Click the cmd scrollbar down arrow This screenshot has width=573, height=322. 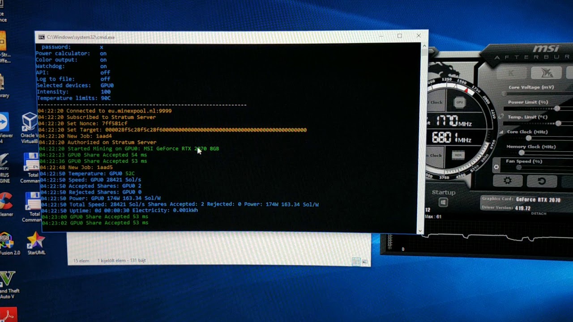tap(419, 231)
